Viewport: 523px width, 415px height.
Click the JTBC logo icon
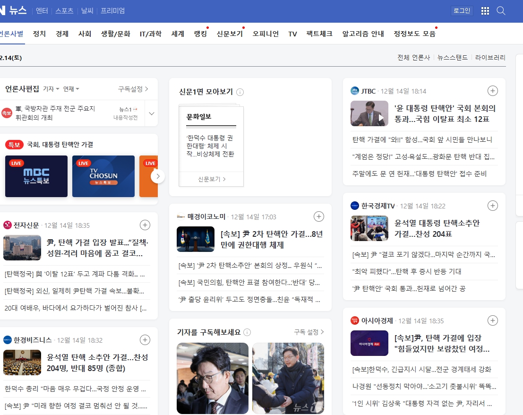click(355, 91)
